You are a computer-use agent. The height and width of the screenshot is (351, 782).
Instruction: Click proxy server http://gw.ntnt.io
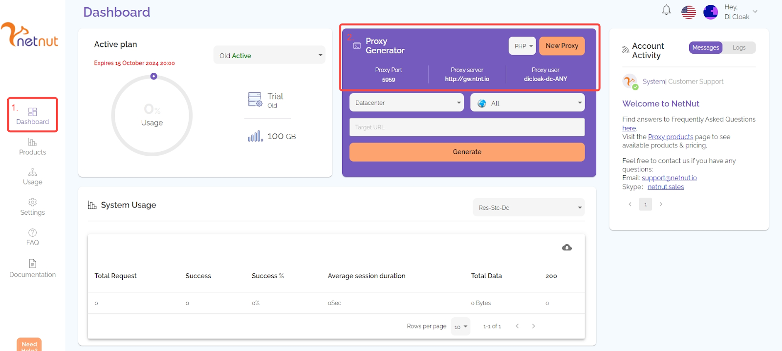467,79
